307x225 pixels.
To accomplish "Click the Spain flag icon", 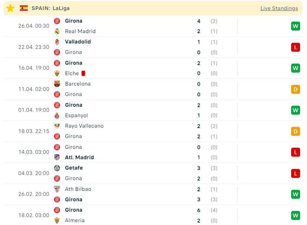I will pyautogui.click(x=24, y=8).
